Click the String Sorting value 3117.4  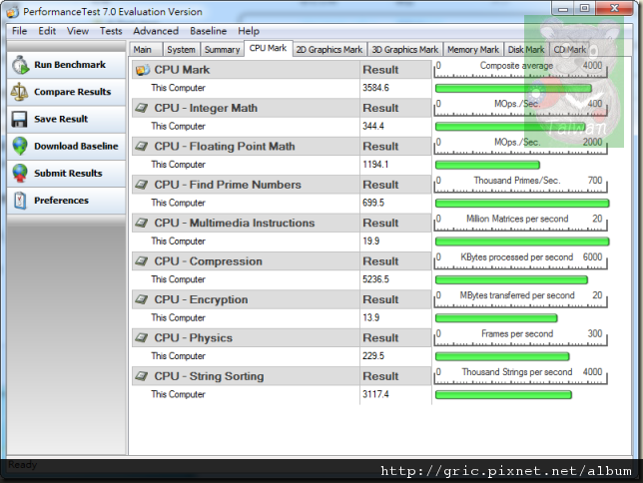click(x=375, y=395)
